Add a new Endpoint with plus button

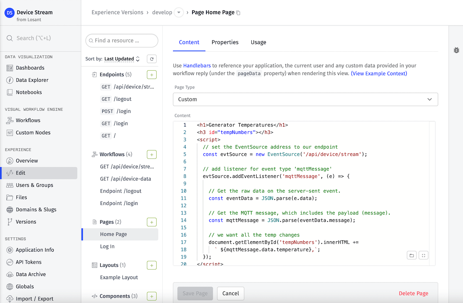point(152,75)
